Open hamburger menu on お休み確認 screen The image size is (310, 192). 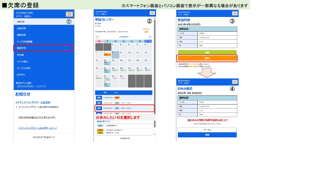click(235, 82)
